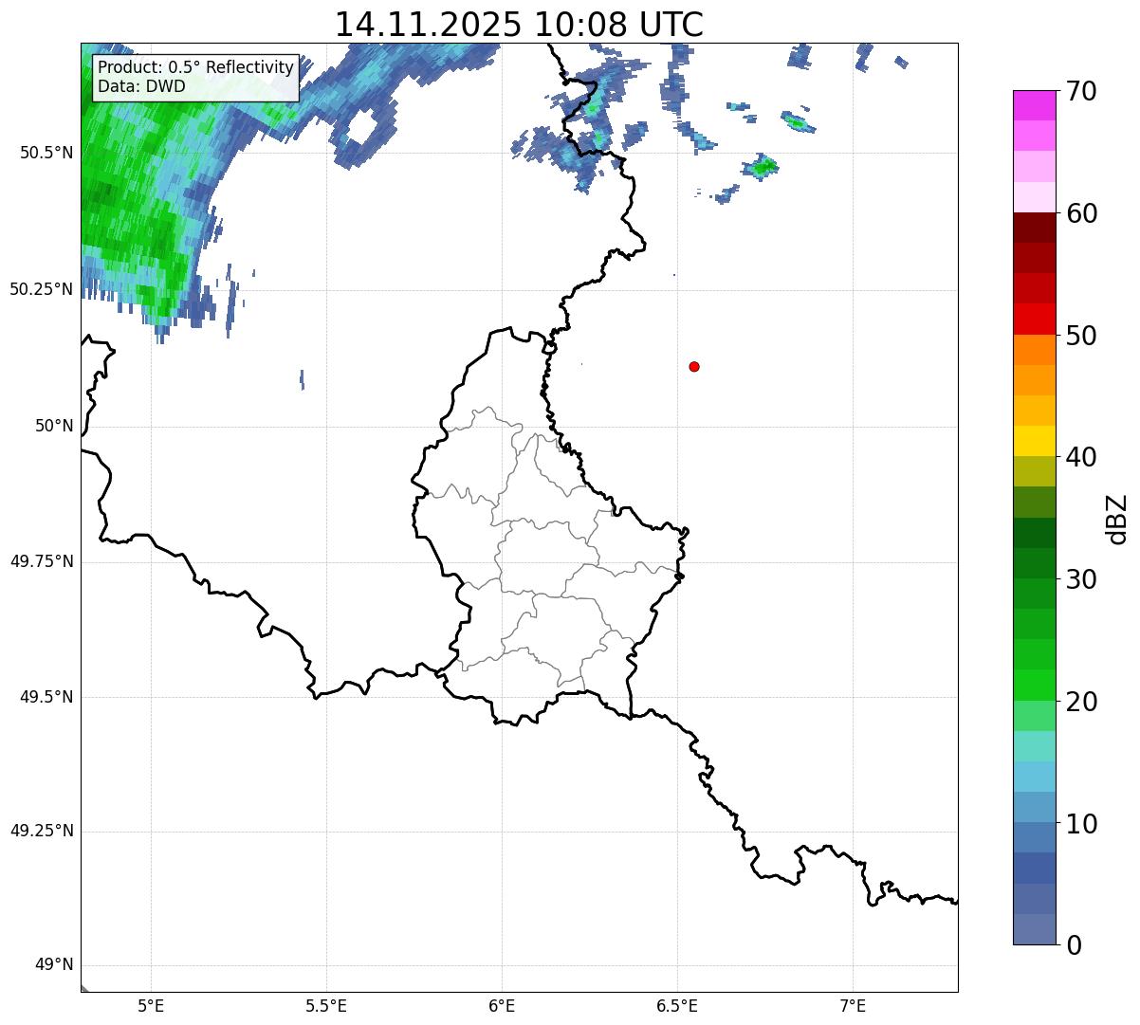The height and width of the screenshot is (1025, 1140).
Task: Click the colorbar tick label 40
Action: pyautogui.click(x=1081, y=457)
